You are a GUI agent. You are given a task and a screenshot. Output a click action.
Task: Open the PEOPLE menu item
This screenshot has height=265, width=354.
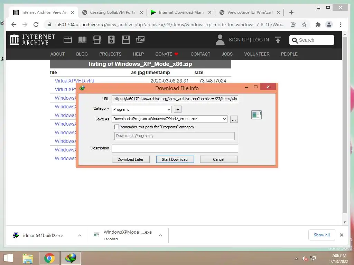289,54
